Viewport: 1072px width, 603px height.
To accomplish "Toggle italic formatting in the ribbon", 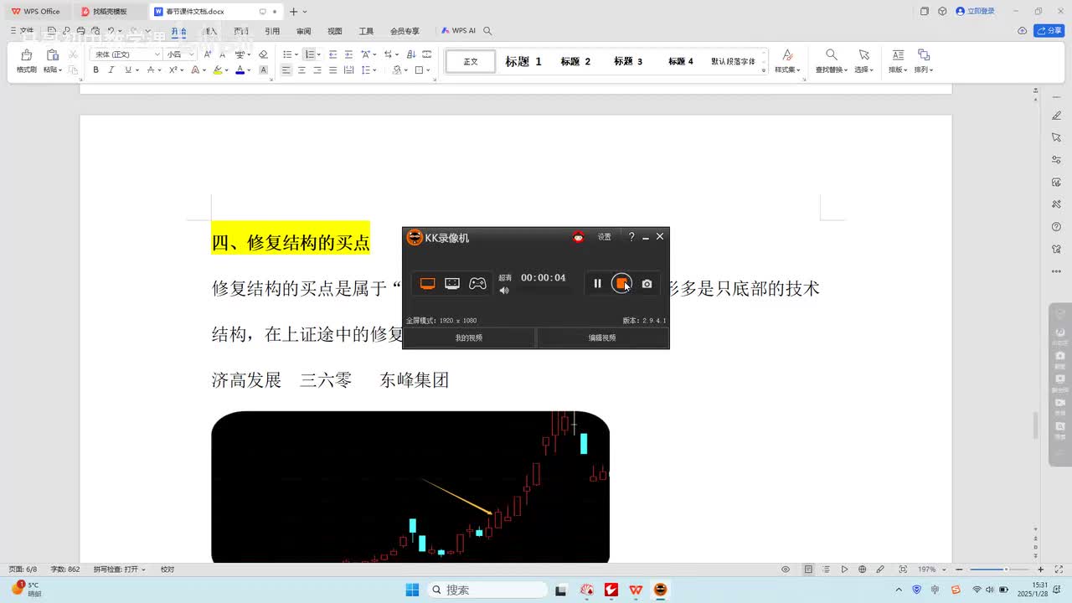I will 111,70.
